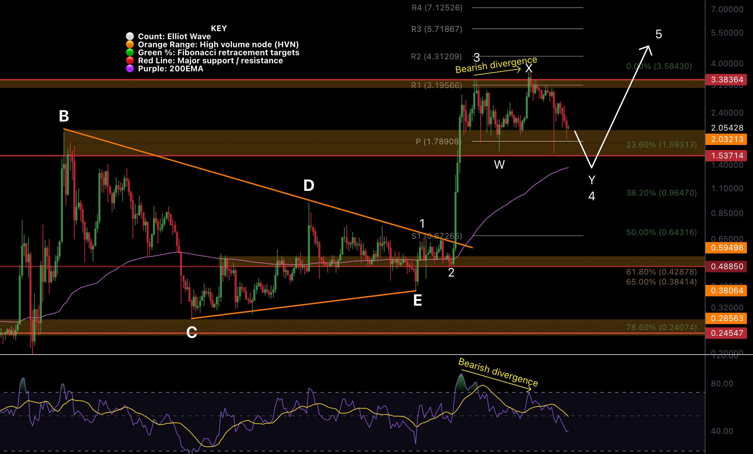Click the R4 (7.12526) pivot label
This screenshot has width=753, height=454.
pyautogui.click(x=437, y=8)
